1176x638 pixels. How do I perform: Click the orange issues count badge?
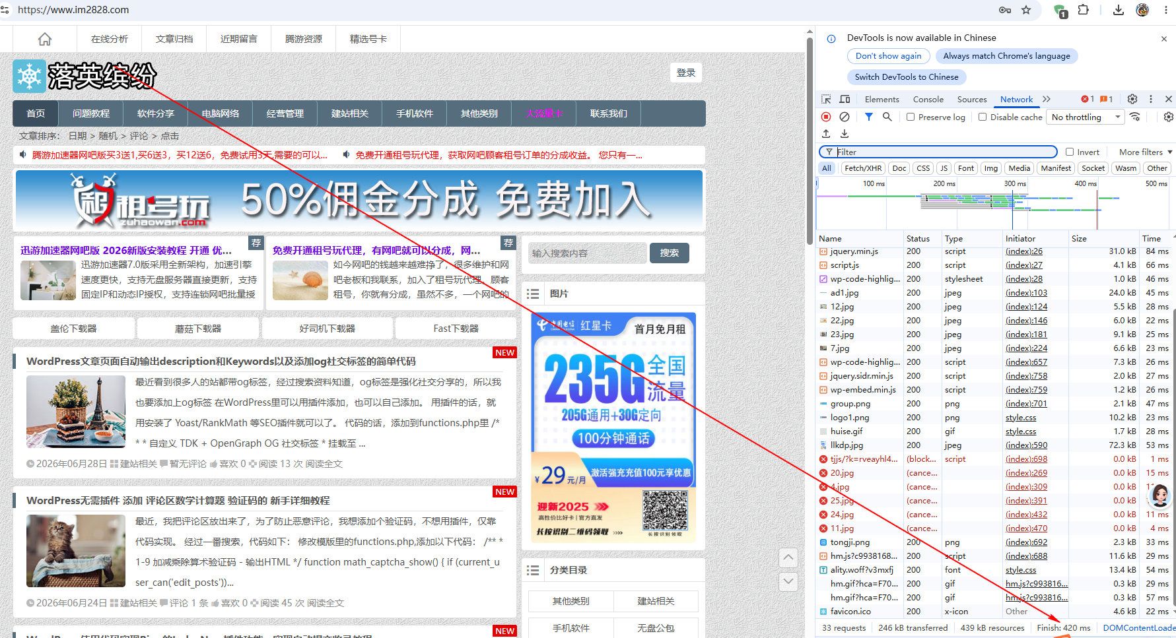pos(1107,99)
